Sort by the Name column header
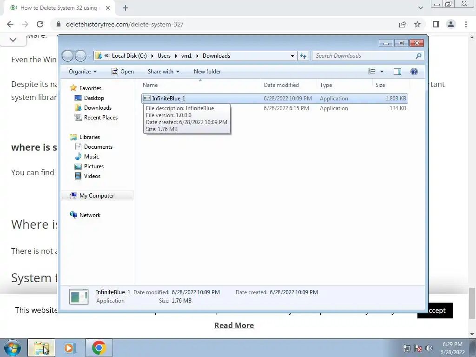476x357 pixels. coord(201,85)
